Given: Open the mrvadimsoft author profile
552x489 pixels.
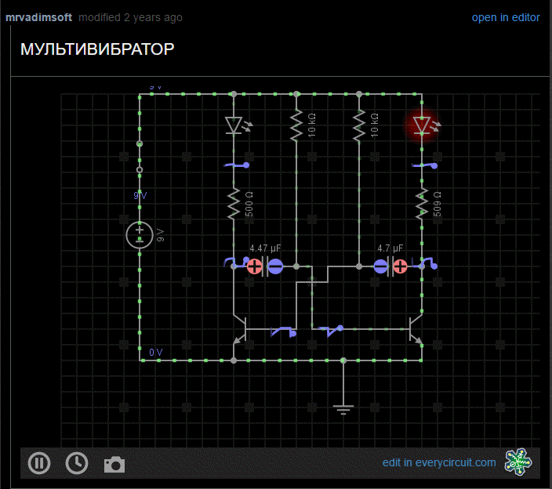Looking at the screenshot, I should click(38, 17).
